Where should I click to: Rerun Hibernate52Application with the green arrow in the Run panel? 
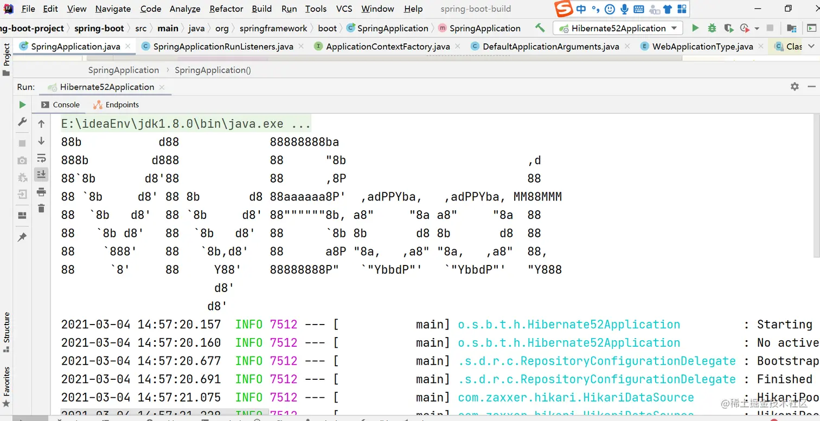click(22, 105)
